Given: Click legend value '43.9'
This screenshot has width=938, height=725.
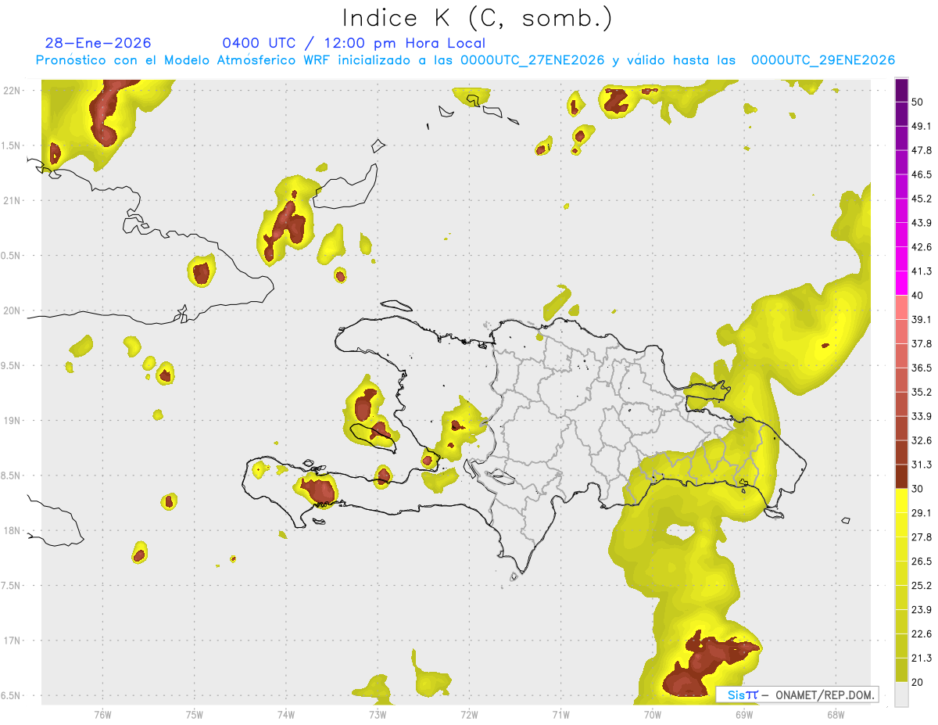Looking at the screenshot, I should 922,223.
